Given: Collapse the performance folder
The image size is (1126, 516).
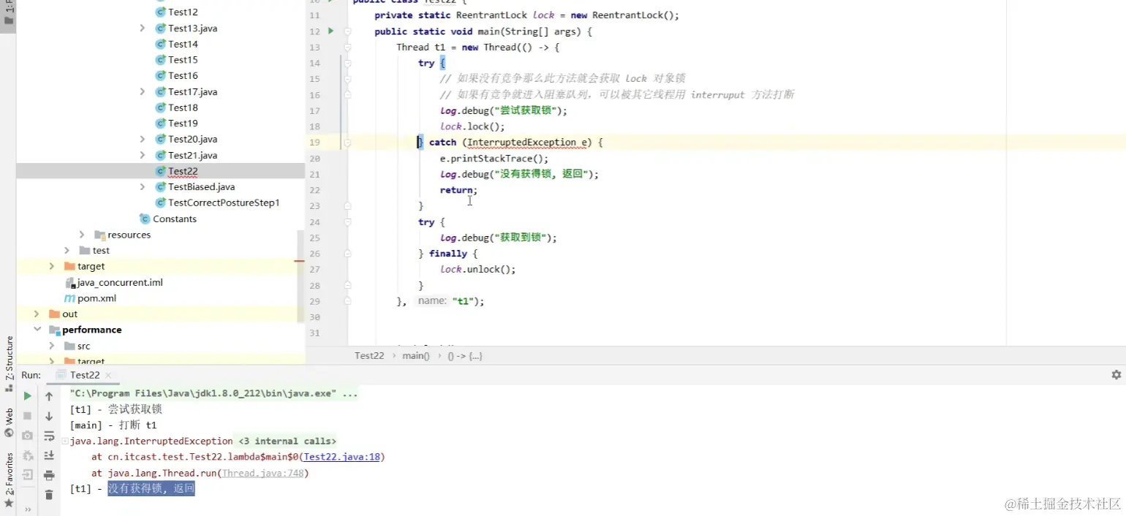Looking at the screenshot, I should coord(37,330).
